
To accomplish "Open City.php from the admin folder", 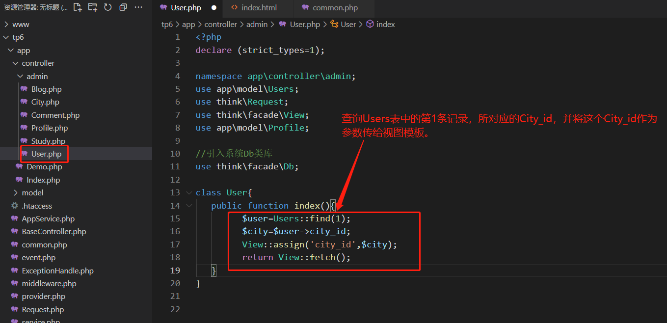I will pos(45,102).
